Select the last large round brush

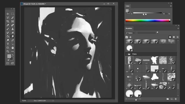click(x=138, y=94)
